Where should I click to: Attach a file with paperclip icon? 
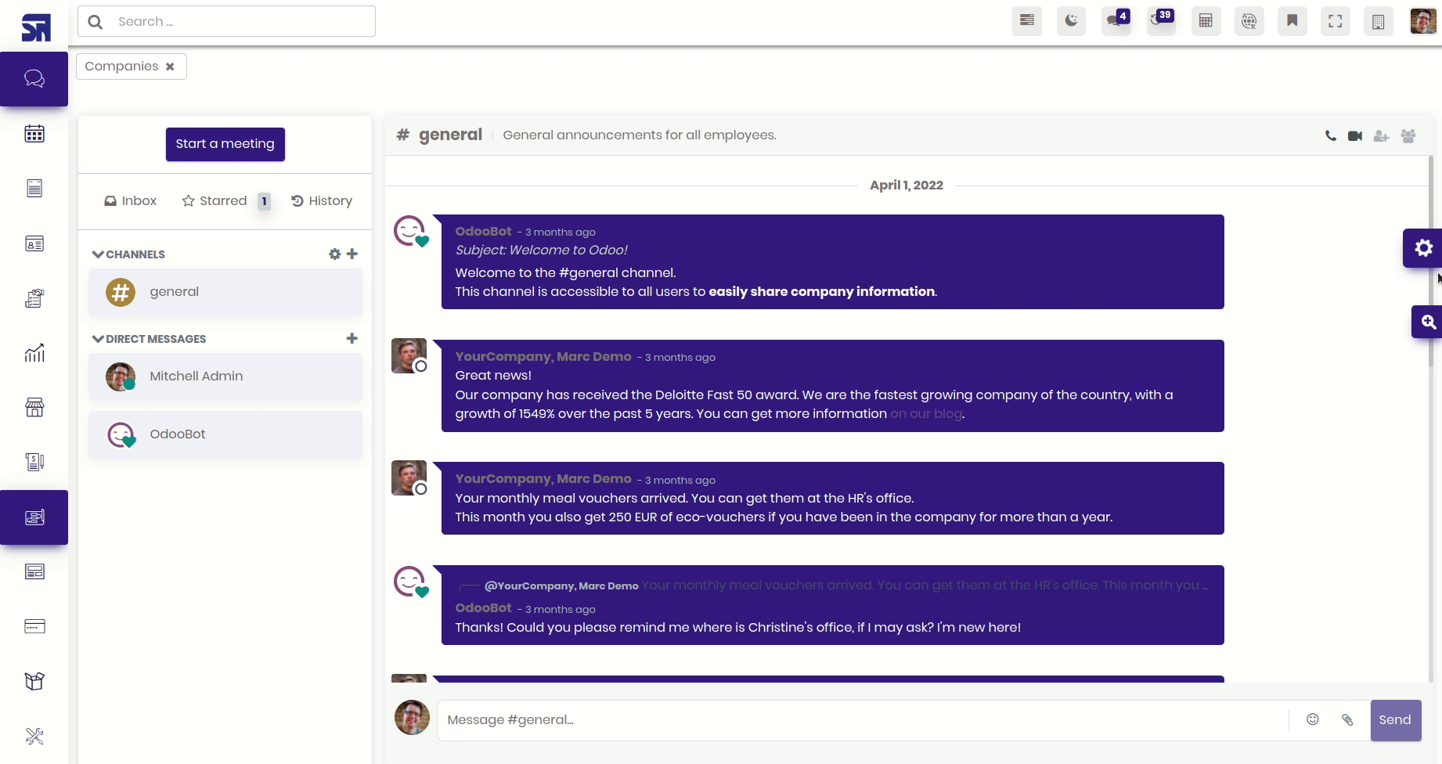pos(1347,719)
